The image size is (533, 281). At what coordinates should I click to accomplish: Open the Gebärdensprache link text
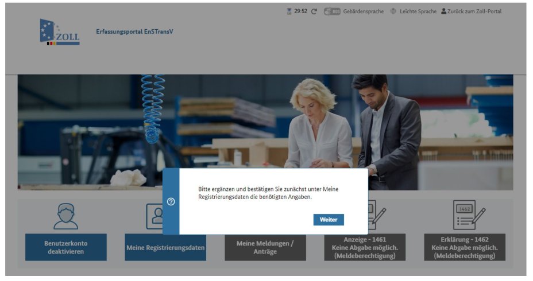364,11
